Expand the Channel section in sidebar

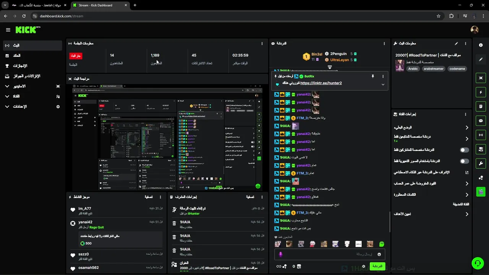(x=7, y=96)
